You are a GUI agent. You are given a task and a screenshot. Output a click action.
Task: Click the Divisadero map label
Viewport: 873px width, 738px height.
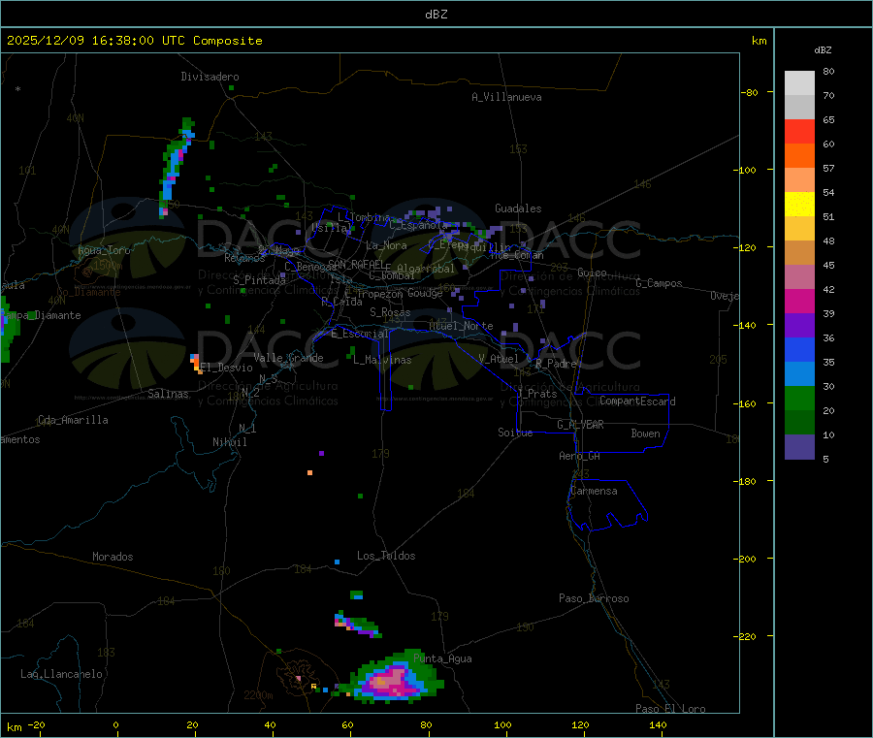(210, 77)
